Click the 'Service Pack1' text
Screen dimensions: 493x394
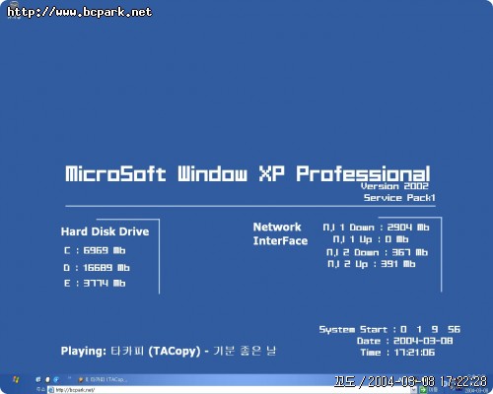pos(399,198)
